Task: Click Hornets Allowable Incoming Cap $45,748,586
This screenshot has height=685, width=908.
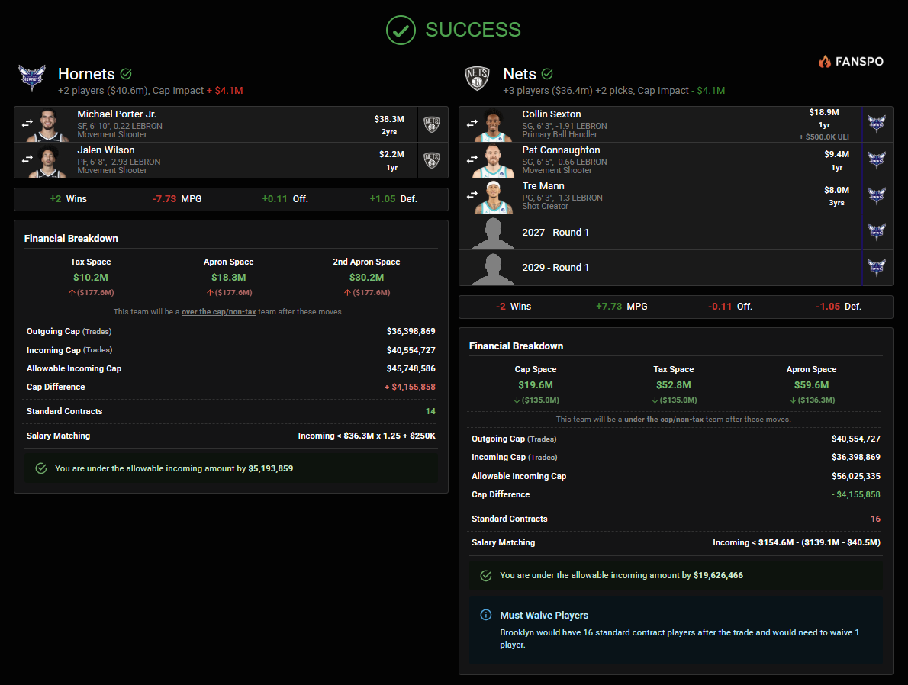Action: coord(411,368)
